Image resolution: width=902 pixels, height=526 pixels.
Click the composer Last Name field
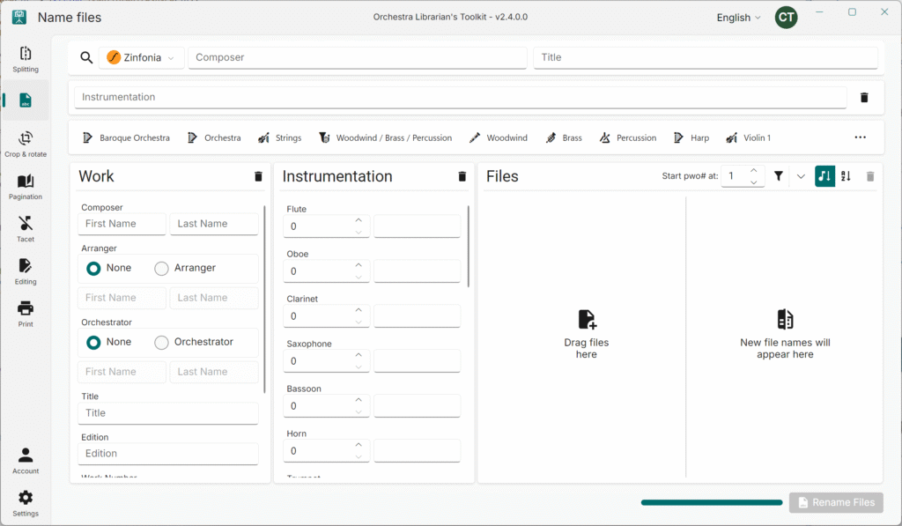tap(214, 224)
